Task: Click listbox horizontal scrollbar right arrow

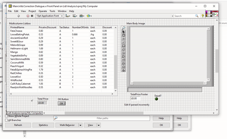Action: point(112,94)
